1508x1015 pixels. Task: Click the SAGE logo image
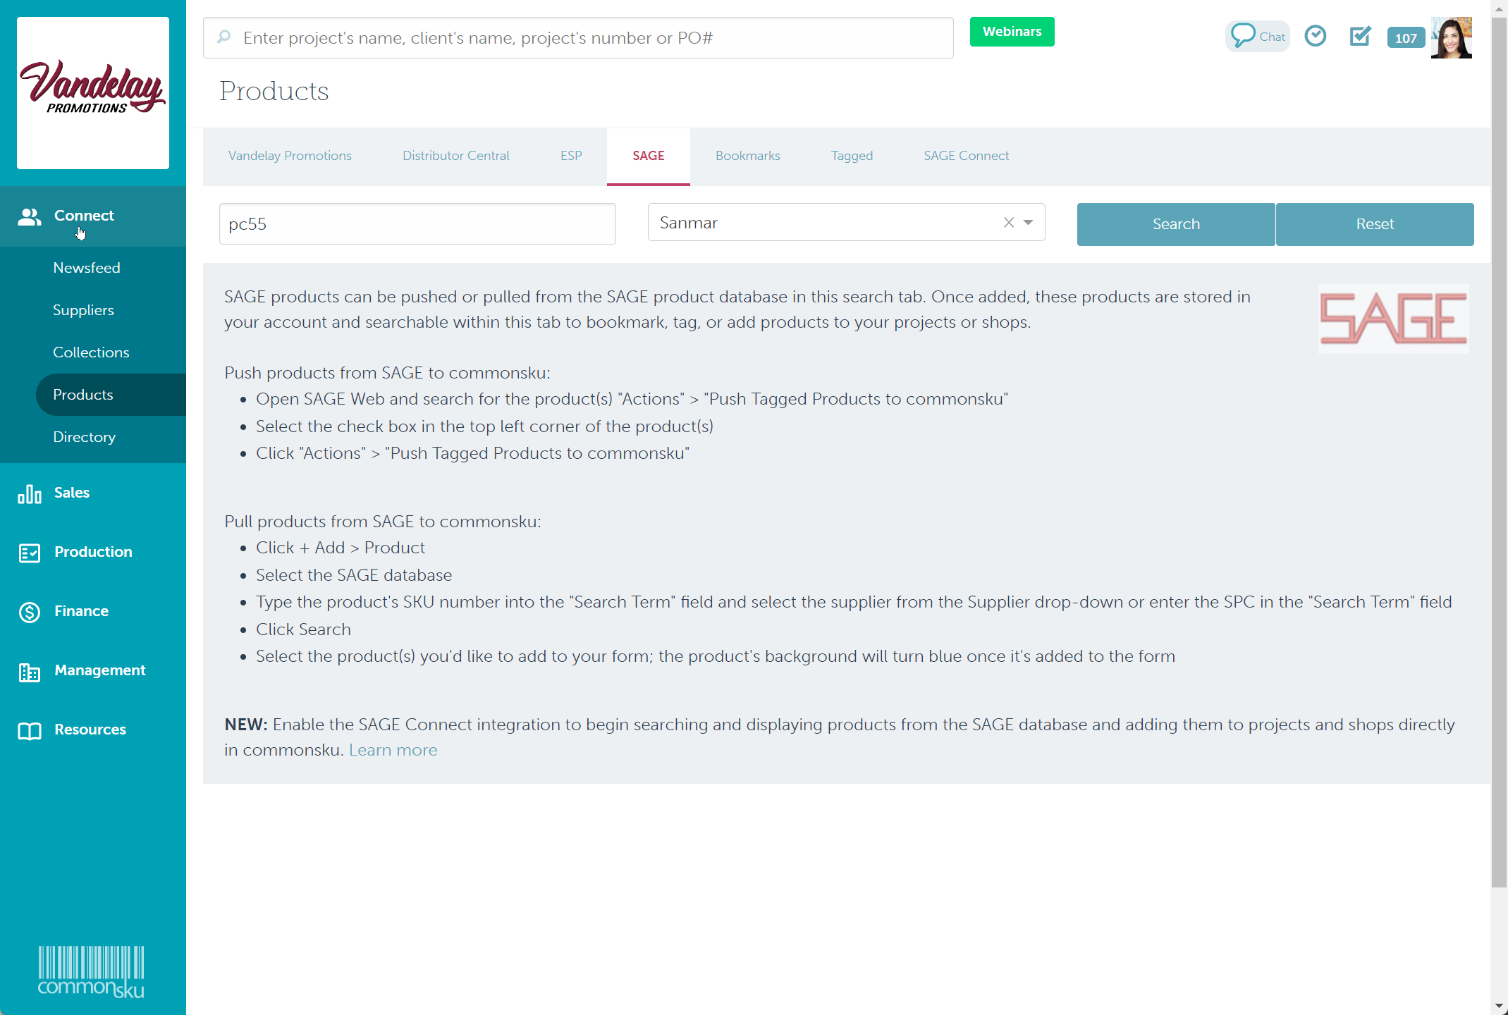1393,319
